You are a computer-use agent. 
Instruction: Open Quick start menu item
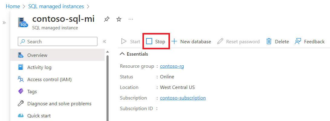[x=39, y=116]
